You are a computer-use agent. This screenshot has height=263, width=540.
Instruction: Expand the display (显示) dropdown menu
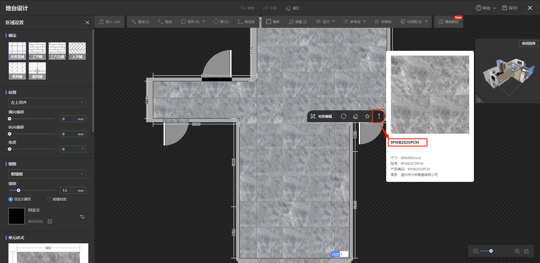[x=325, y=22]
